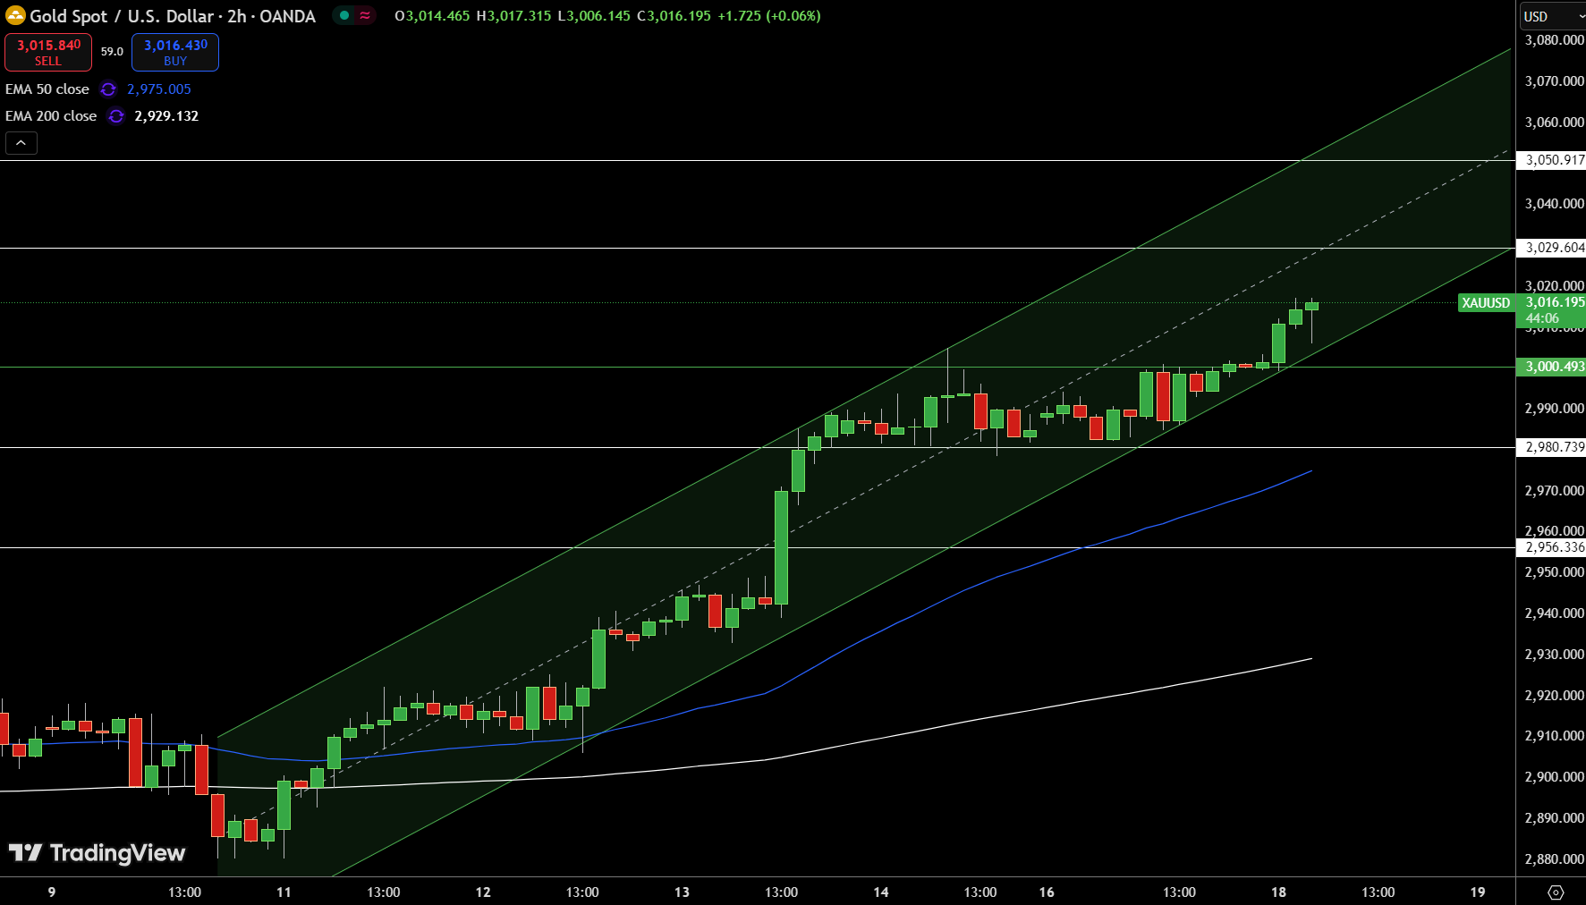
Task: Click the EMA 50 purple refresh icon
Action: pyautogui.click(x=108, y=89)
